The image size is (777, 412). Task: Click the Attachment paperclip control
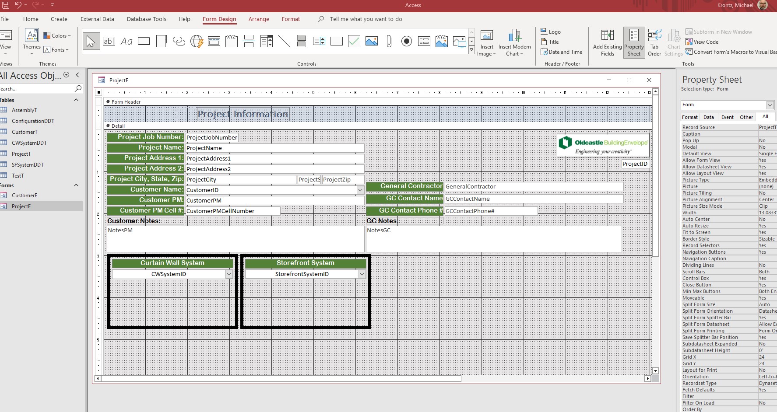pos(389,42)
